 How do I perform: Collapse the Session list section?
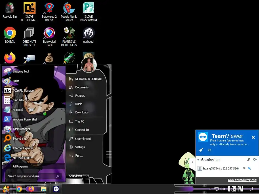point(198,160)
